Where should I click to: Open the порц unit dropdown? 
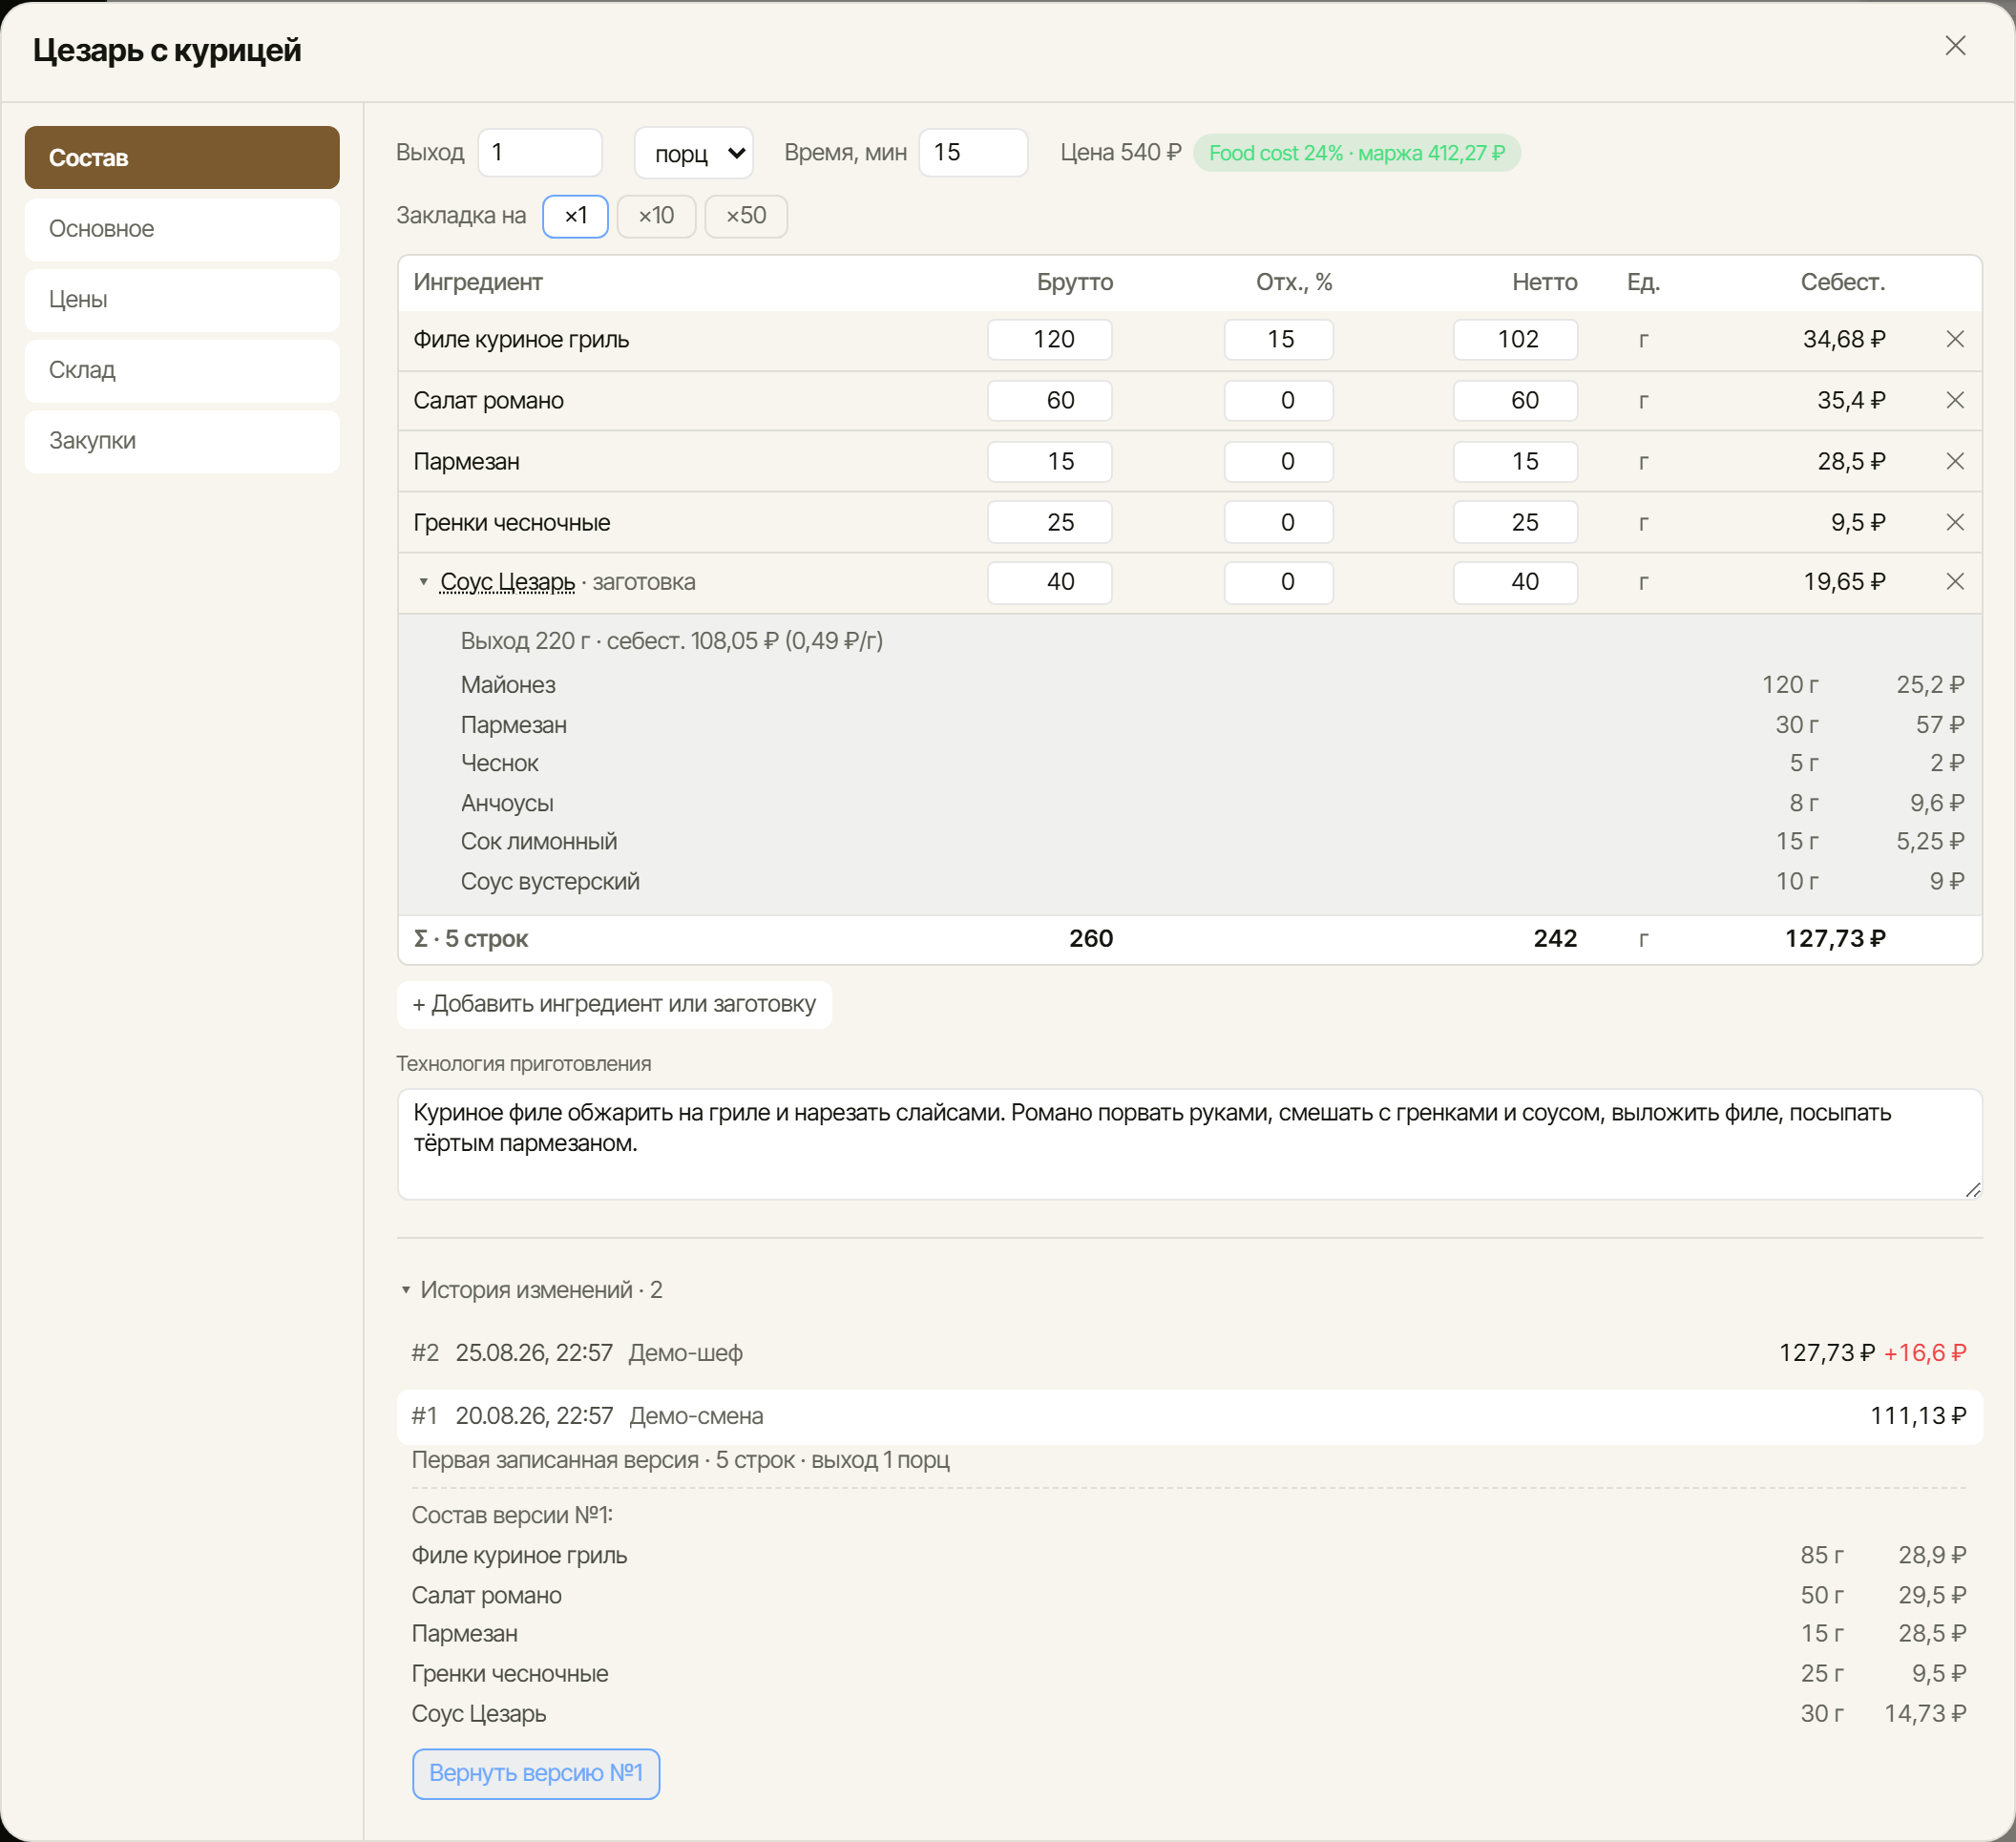(x=694, y=153)
